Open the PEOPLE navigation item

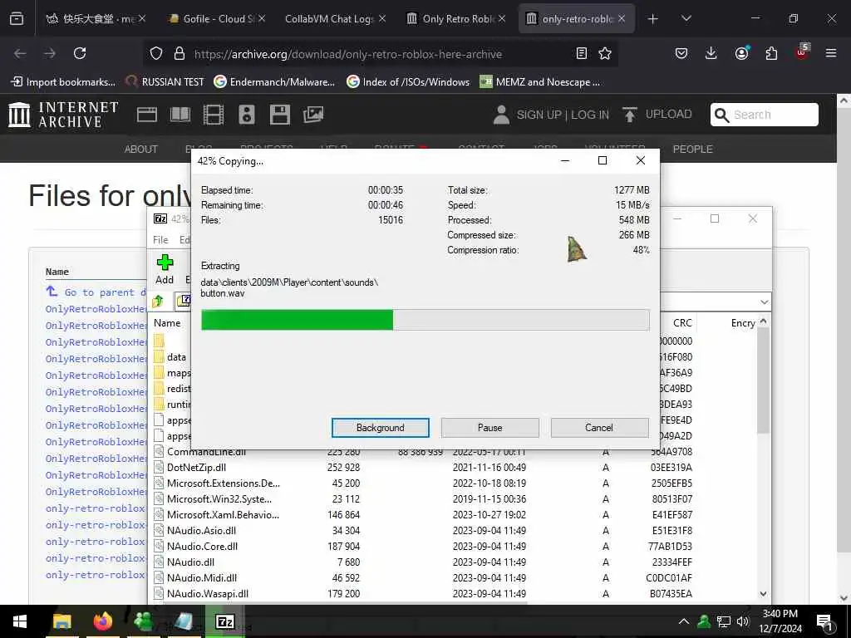coord(692,150)
